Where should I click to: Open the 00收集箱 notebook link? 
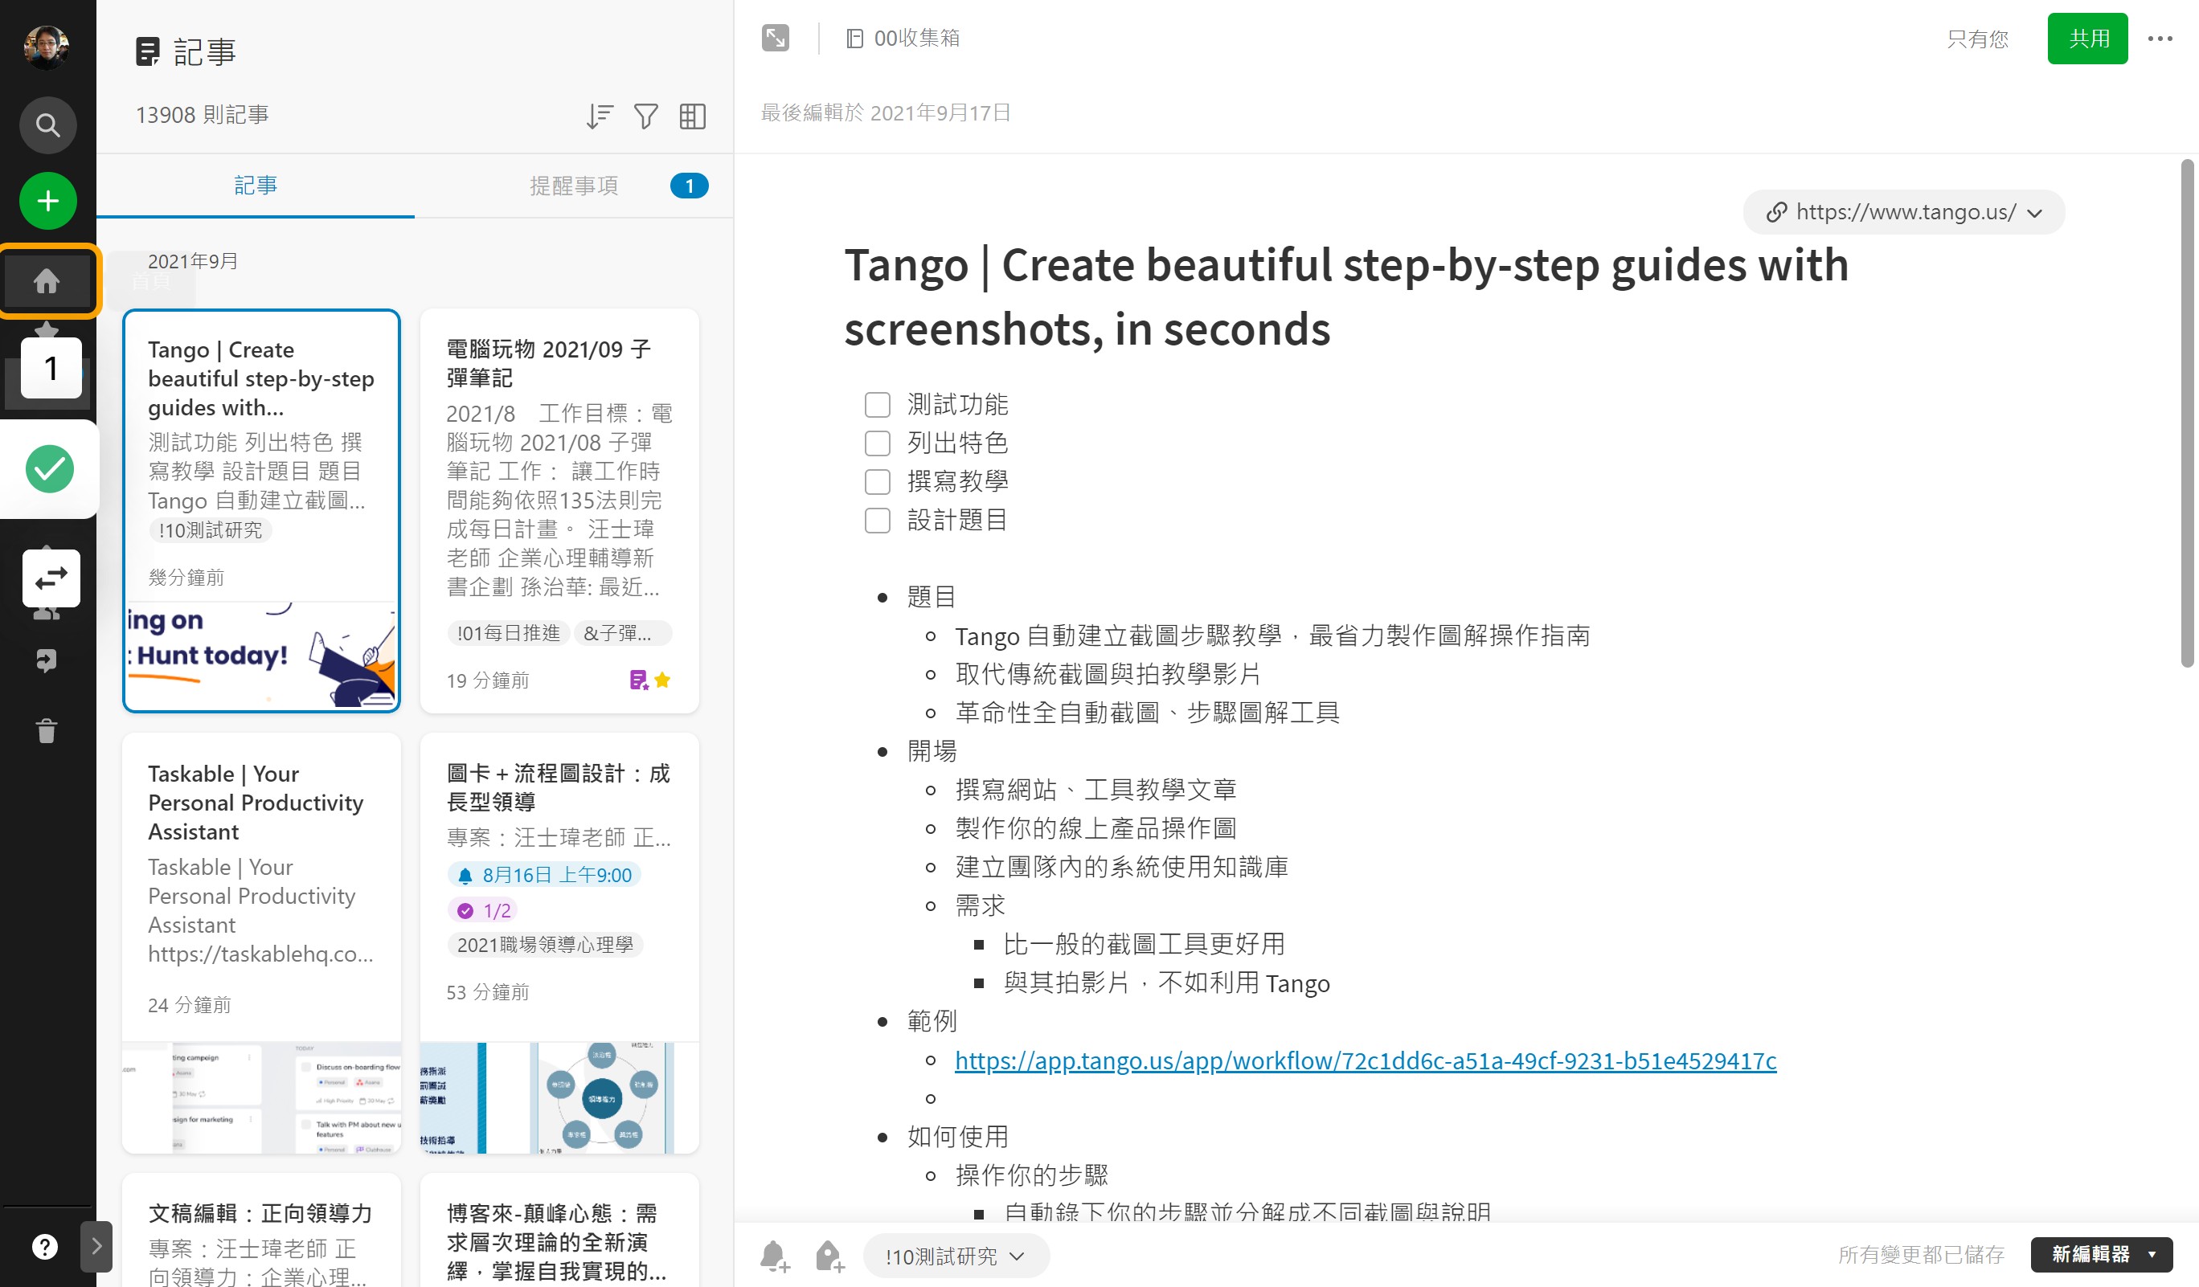click(x=903, y=39)
